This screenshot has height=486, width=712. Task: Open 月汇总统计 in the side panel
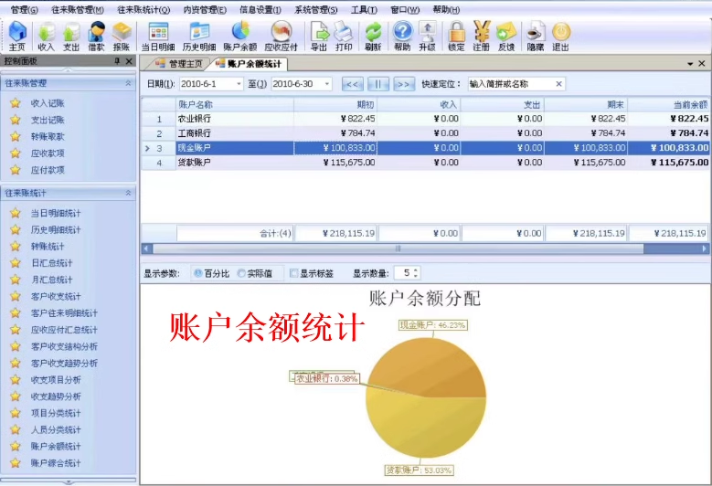click(52, 280)
